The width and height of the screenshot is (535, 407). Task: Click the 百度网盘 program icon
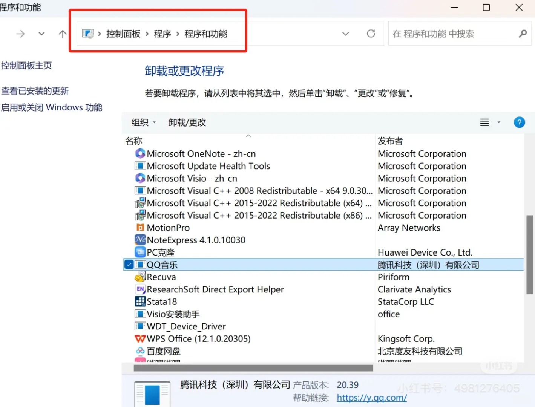click(x=140, y=351)
